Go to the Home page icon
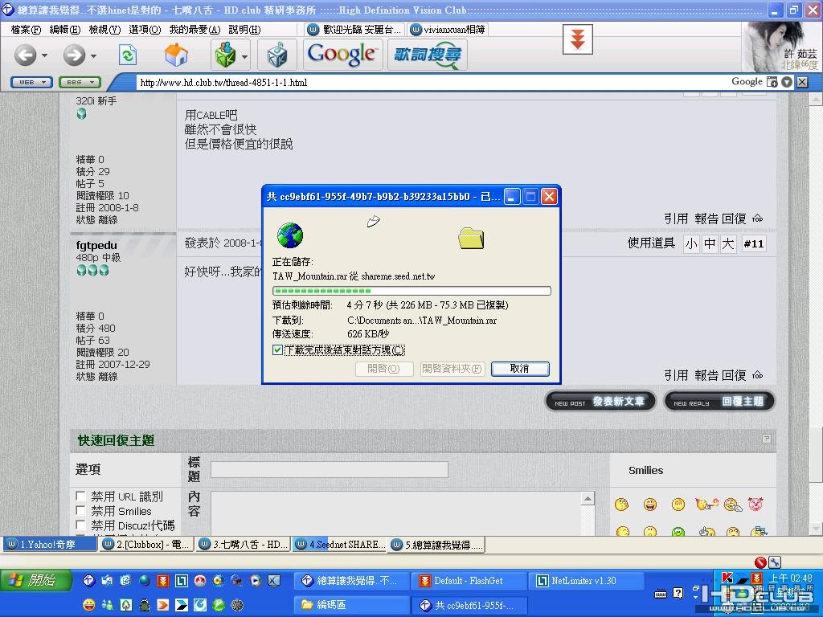823x617 pixels. click(x=176, y=55)
